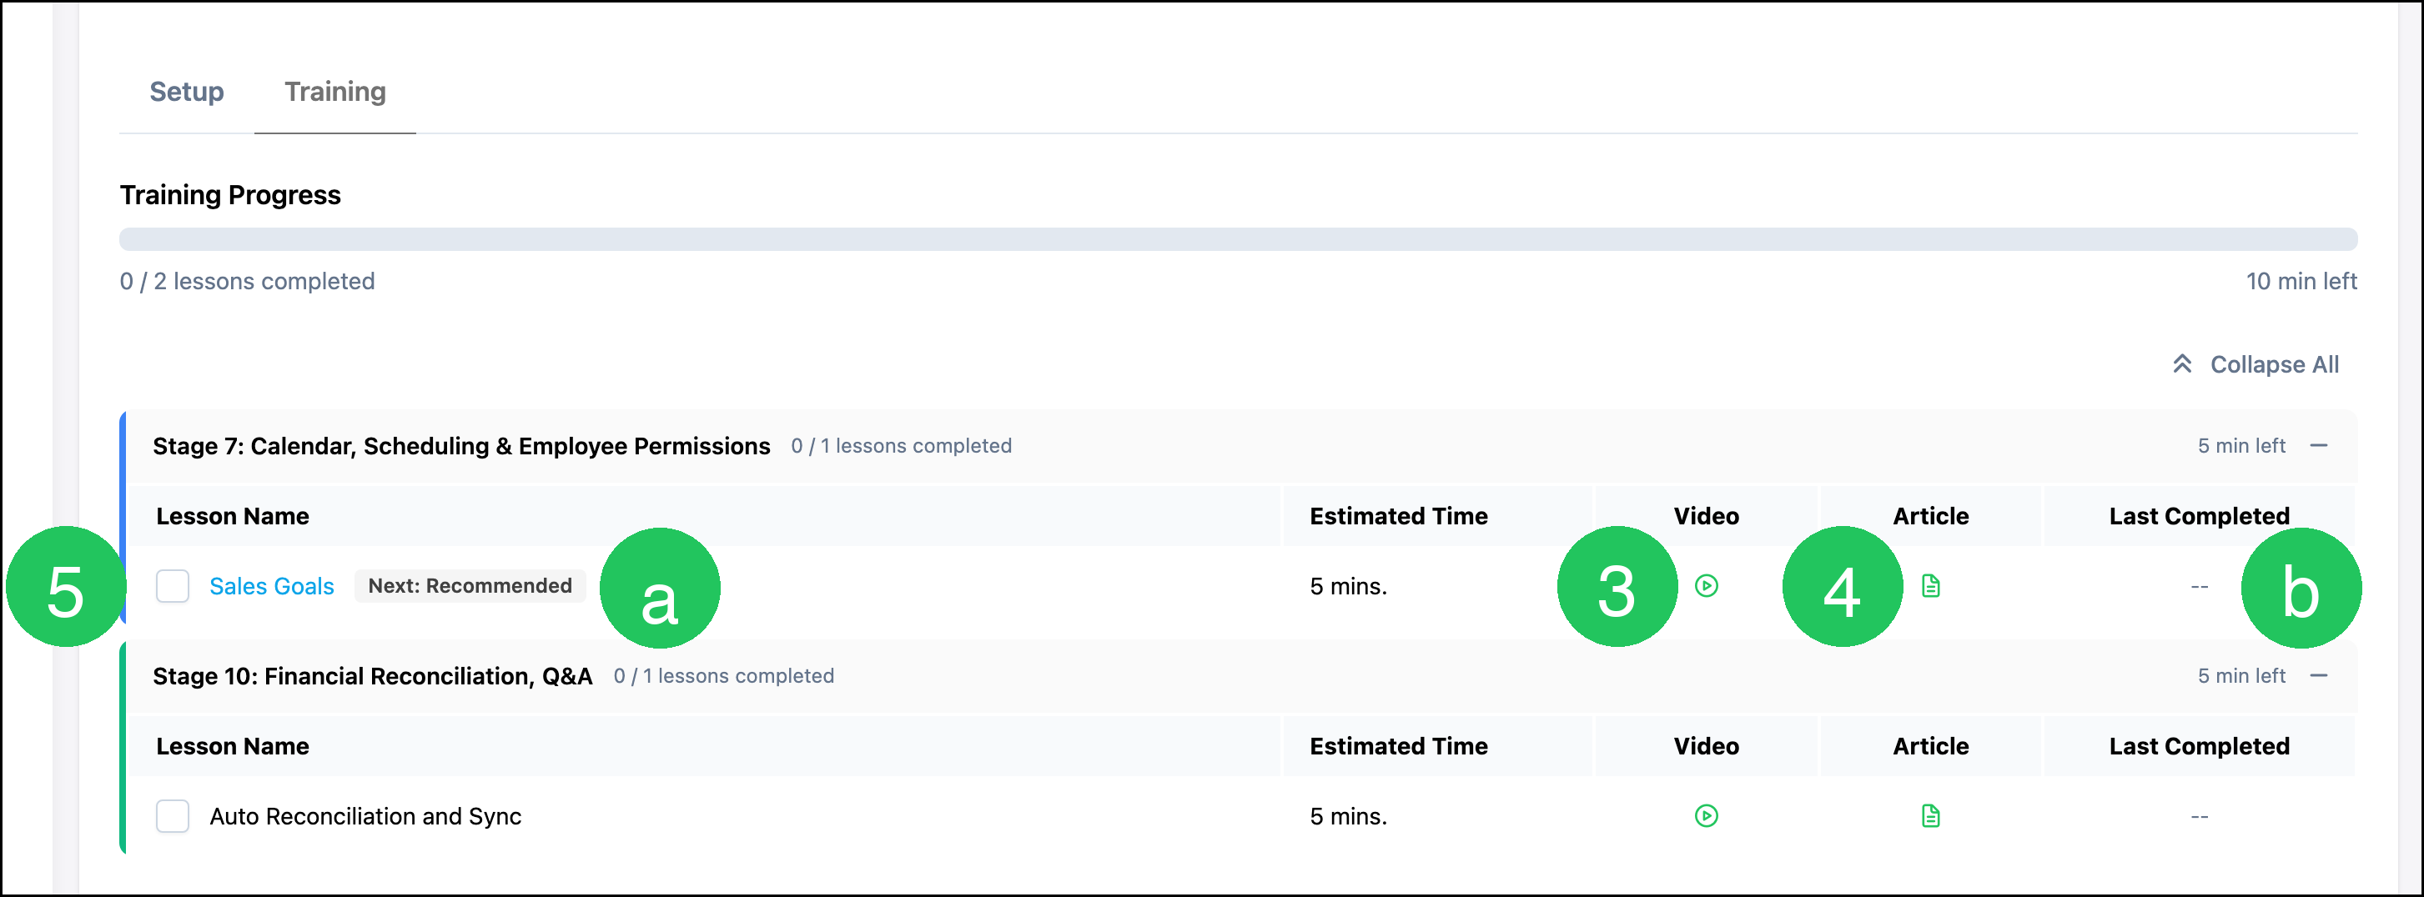Screen dimensions: 2424x897
Task: Open the Auto Reconciliation and Sync article
Action: click(1930, 815)
